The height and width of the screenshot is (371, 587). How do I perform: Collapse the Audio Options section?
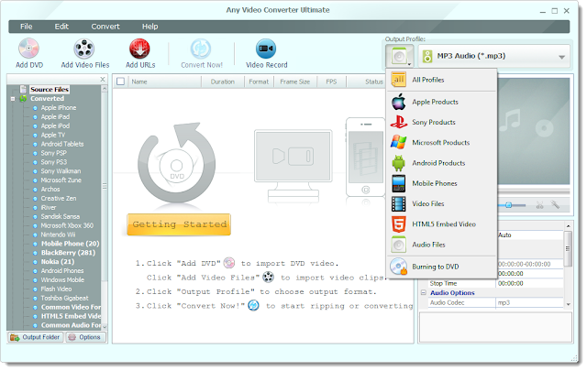tap(424, 293)
